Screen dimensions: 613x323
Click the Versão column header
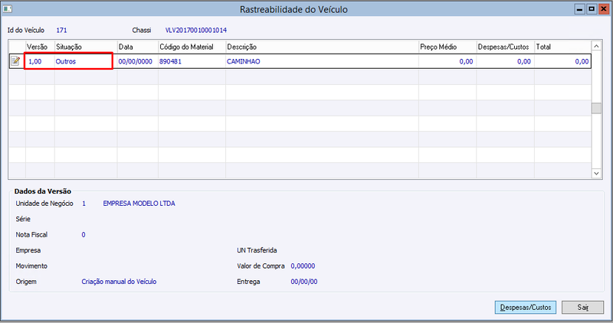click(x=40, y=47)
